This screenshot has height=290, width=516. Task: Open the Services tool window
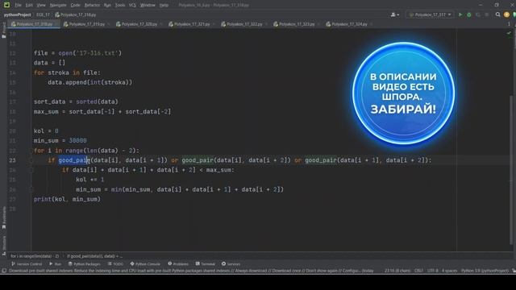(x=231, y=264)
